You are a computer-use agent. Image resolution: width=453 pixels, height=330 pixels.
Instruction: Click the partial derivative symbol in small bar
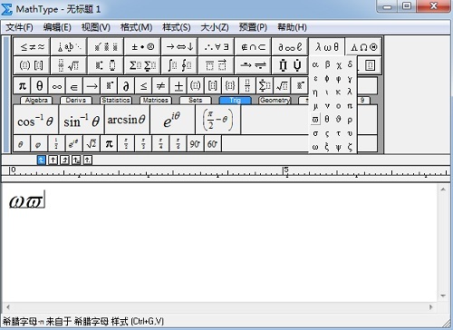126,86
